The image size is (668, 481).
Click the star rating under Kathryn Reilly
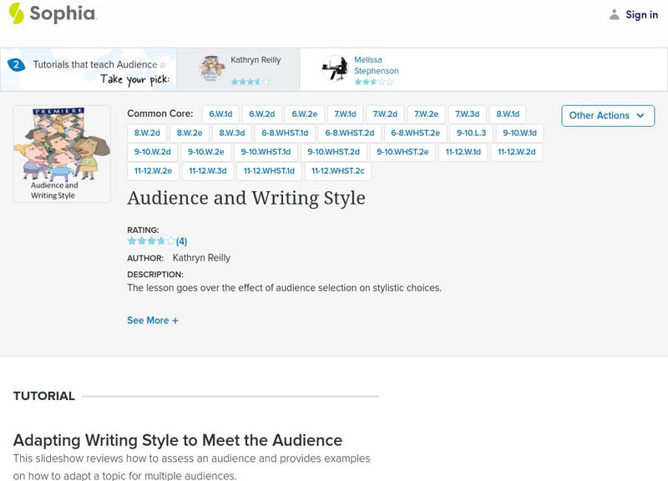(249, 82)
